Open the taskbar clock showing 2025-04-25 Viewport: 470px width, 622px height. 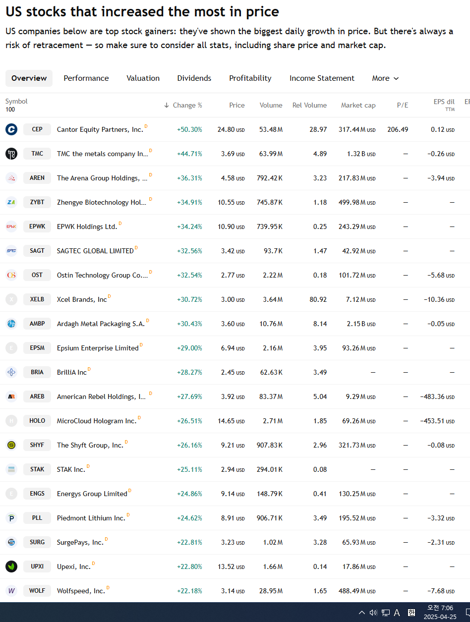[440, 613]
